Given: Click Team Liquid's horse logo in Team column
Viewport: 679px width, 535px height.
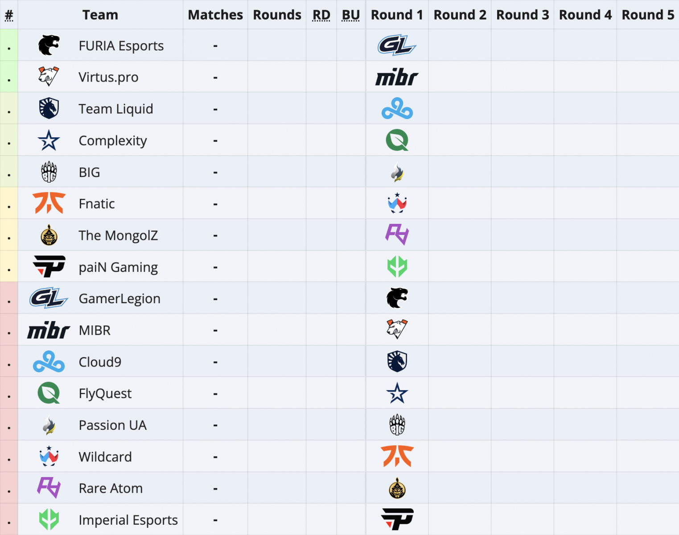Looking at the screenshot, I should click(x=49, y=108).
